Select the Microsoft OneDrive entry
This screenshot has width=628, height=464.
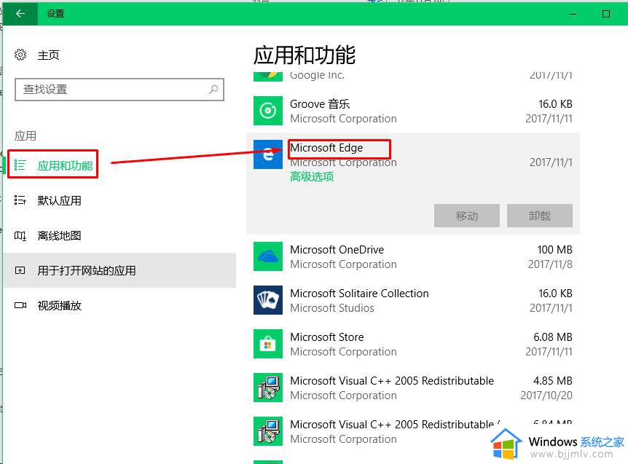click(413, 256)
